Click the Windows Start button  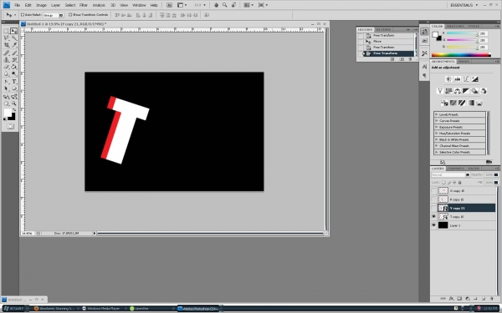[x=13, y=309]
